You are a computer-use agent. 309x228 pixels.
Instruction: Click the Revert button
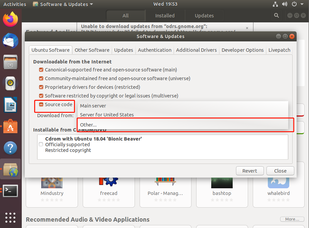point(250,171)
